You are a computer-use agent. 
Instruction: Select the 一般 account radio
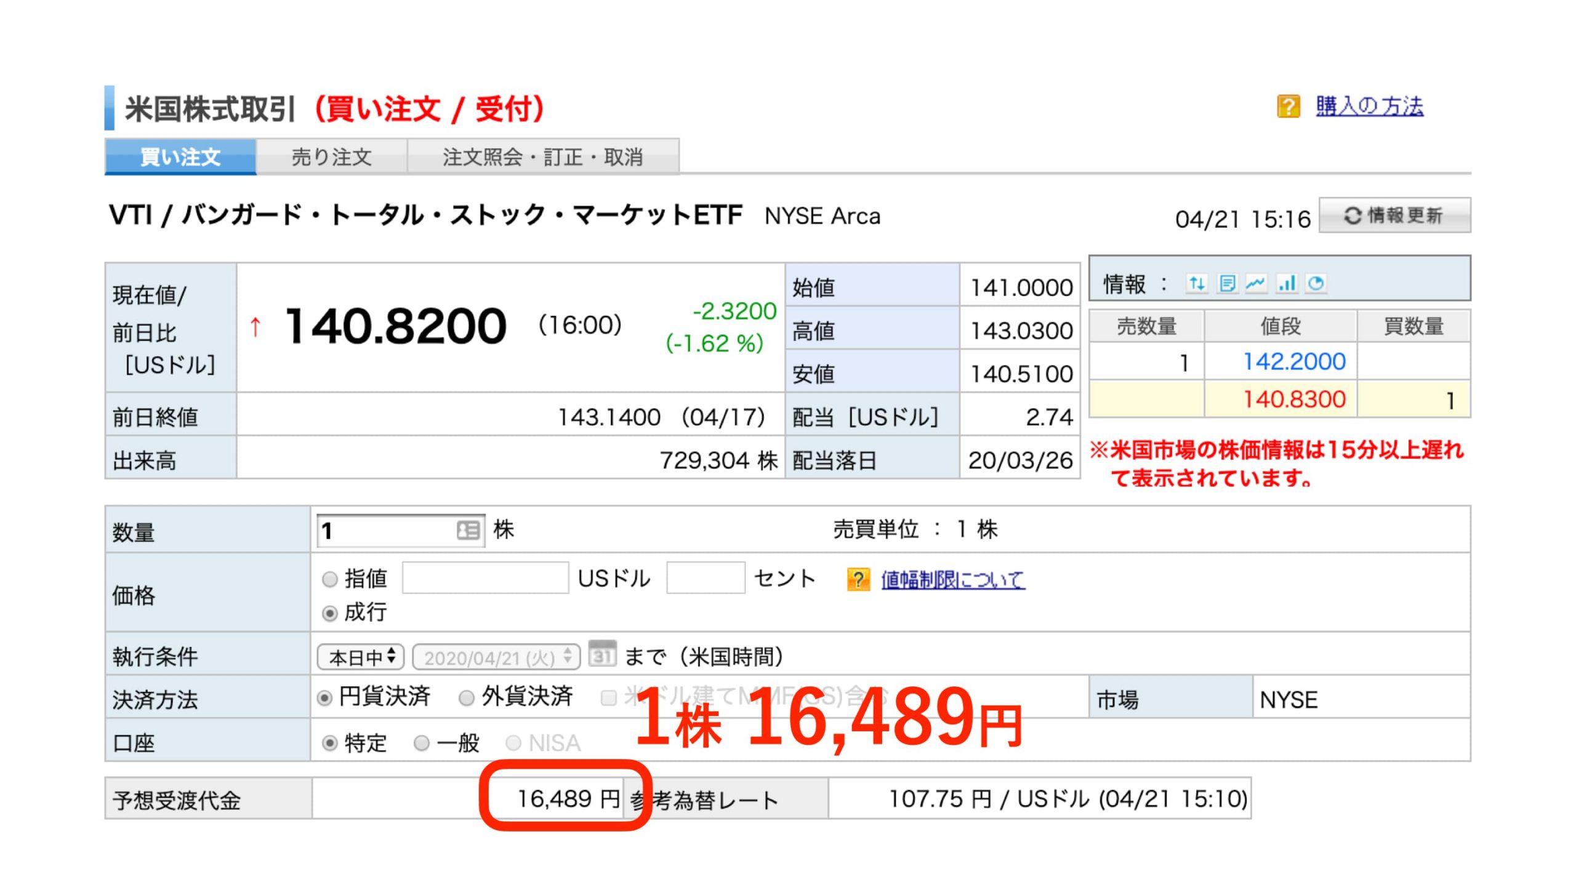click(422, 744)
